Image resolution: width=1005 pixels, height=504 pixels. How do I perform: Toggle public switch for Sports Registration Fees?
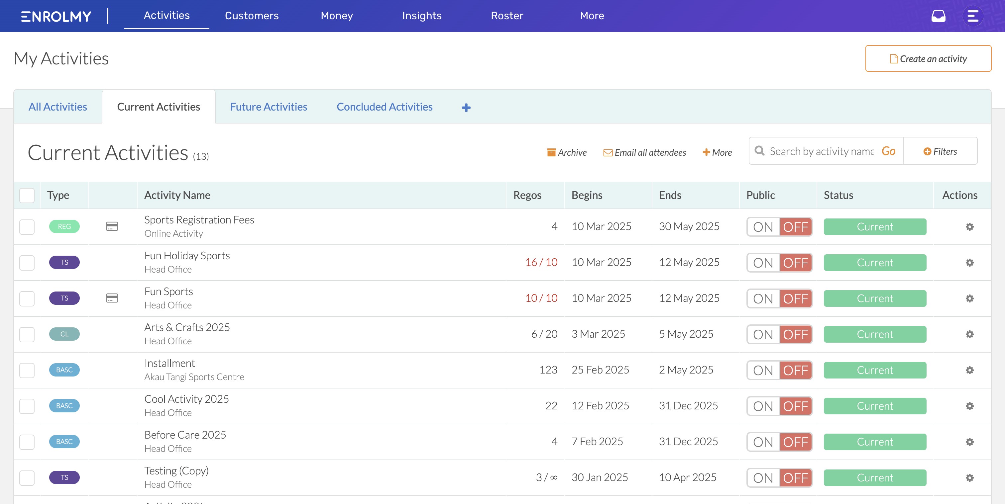pos(779,227)
